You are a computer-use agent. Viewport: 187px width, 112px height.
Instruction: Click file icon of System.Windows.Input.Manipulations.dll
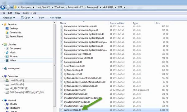62,82
